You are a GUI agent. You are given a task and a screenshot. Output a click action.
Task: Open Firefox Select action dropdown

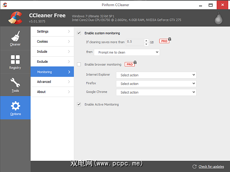coord(156,83)
